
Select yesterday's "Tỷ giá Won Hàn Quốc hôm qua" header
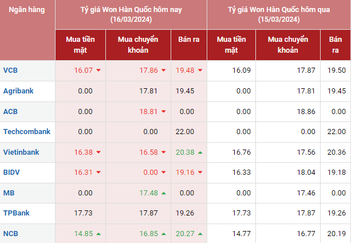click(279, 14)
